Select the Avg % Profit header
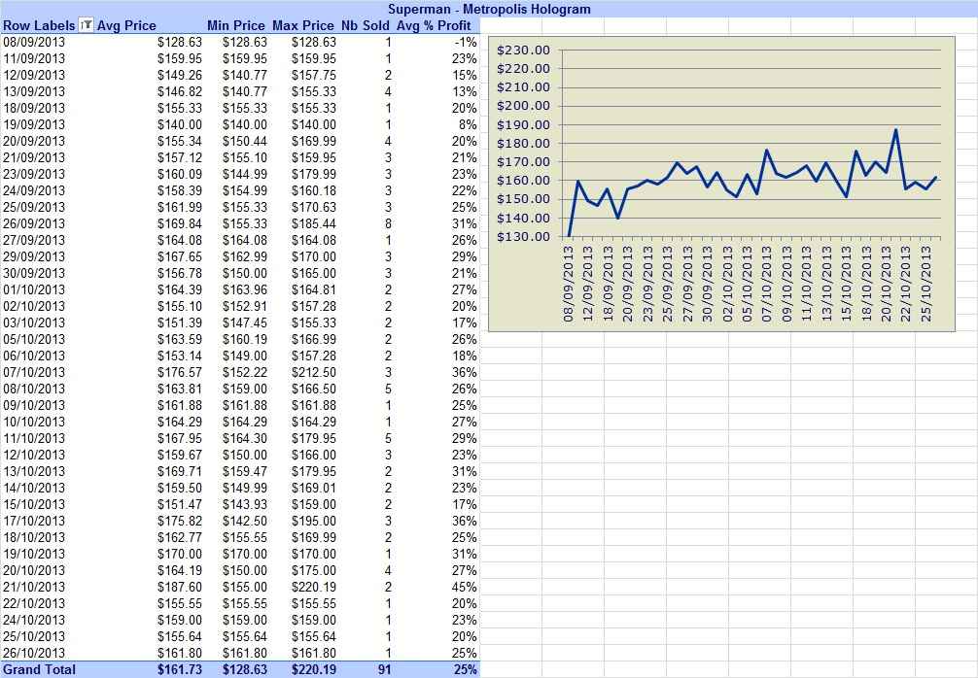Viewport: 978px width, 678px height. (x=435, y=25)
